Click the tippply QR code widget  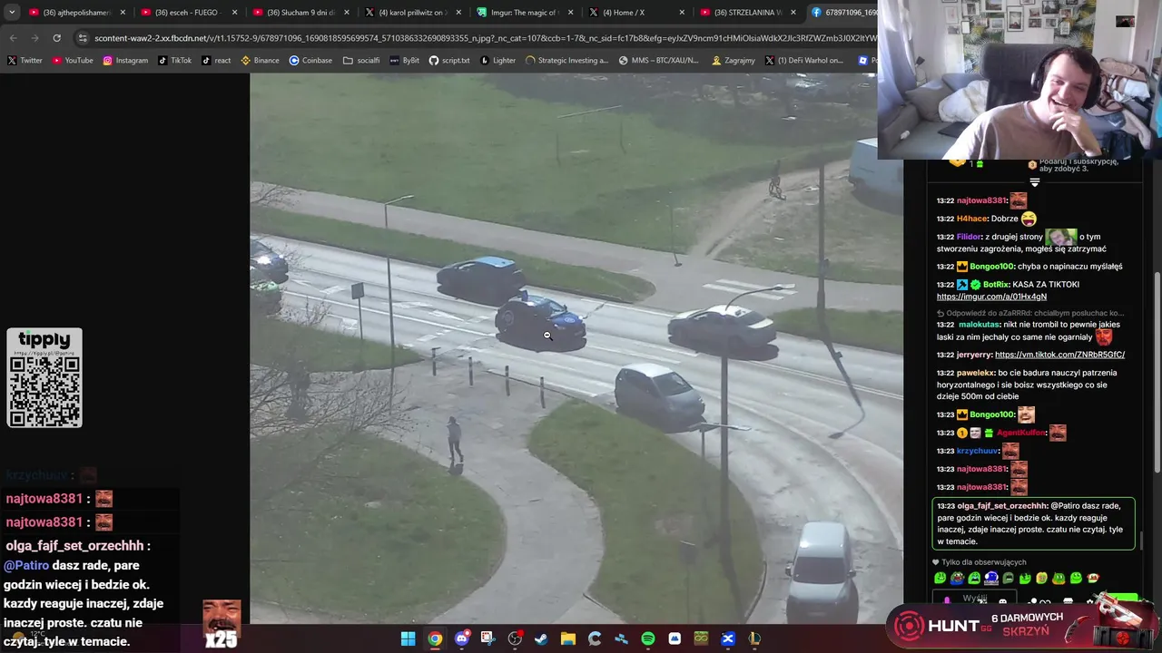[x=44, y=377]
